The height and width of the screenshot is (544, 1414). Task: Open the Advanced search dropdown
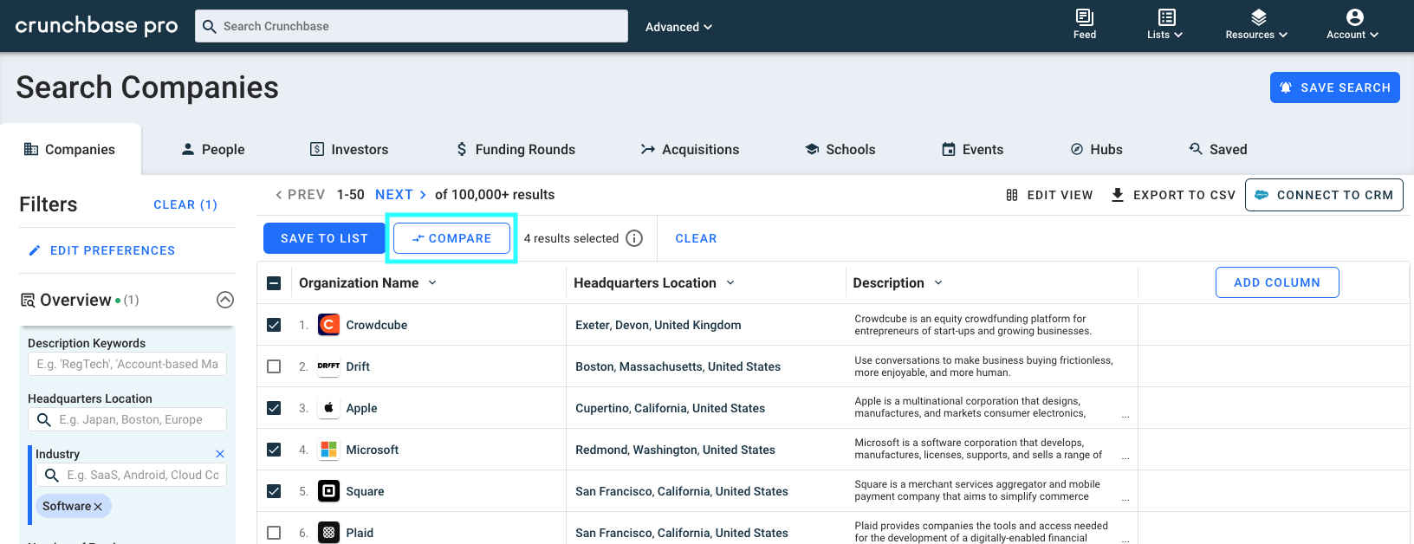pyautogui.click(x=678, y=27)
